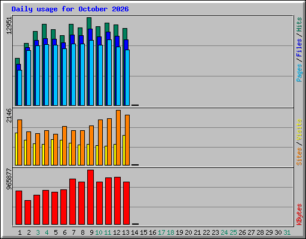This screenshot has width=306, height=239.
Task: Click the tallest red KBytes bar on day 9
Action: click(90, 197)
